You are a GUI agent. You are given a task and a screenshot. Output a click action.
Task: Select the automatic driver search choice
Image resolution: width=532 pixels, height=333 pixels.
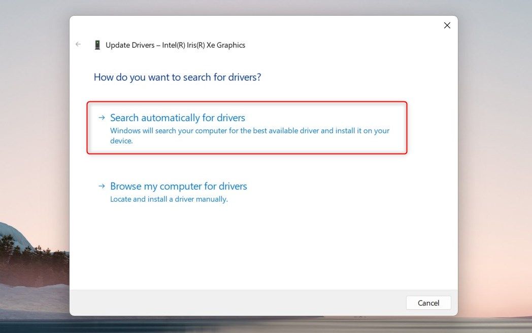click(x=177, y=117)
